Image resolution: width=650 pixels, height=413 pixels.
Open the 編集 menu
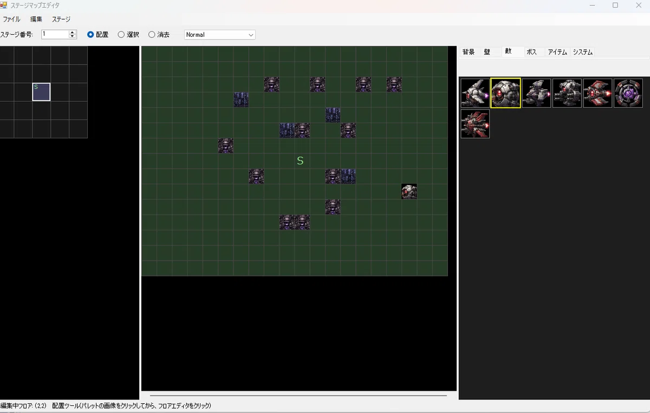[36, 19]
